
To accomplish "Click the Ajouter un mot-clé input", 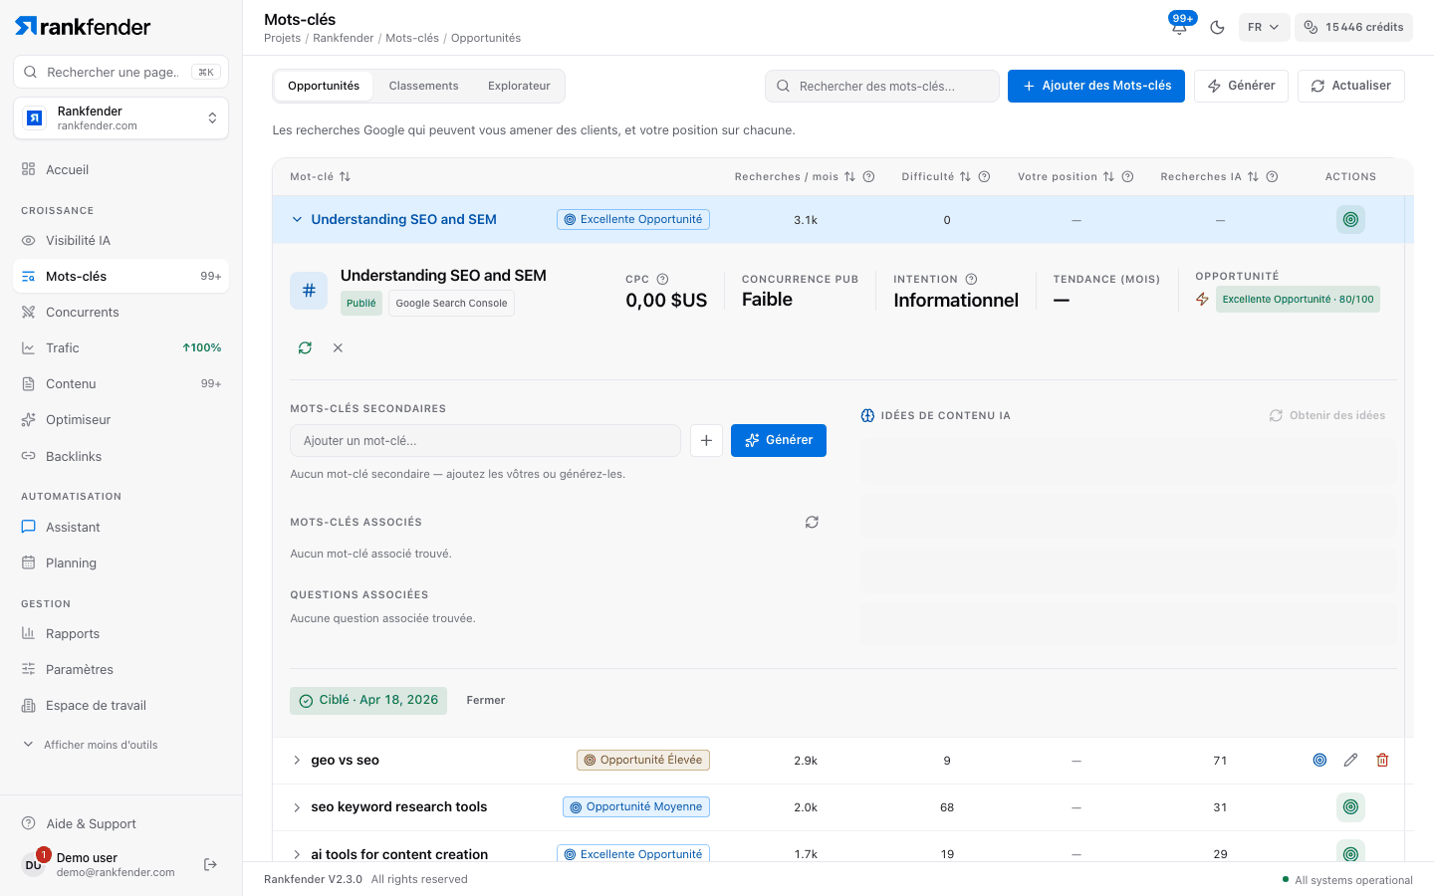I will point(485,440).
